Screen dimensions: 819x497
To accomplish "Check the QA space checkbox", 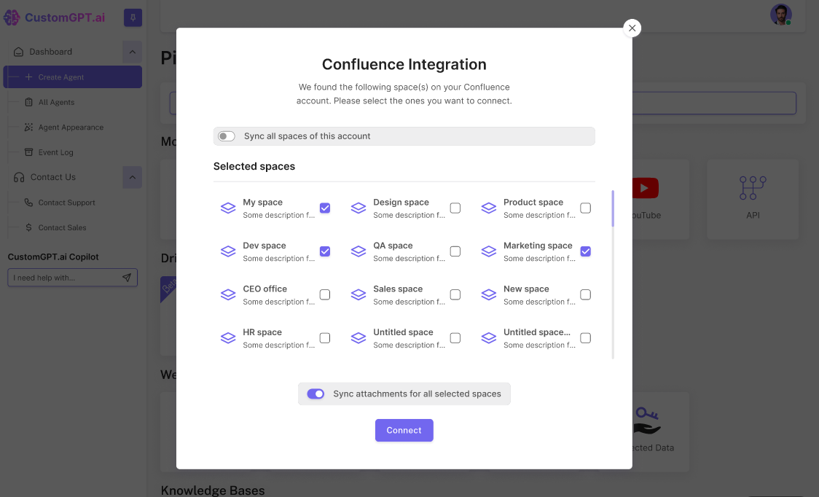I will 455,251.
